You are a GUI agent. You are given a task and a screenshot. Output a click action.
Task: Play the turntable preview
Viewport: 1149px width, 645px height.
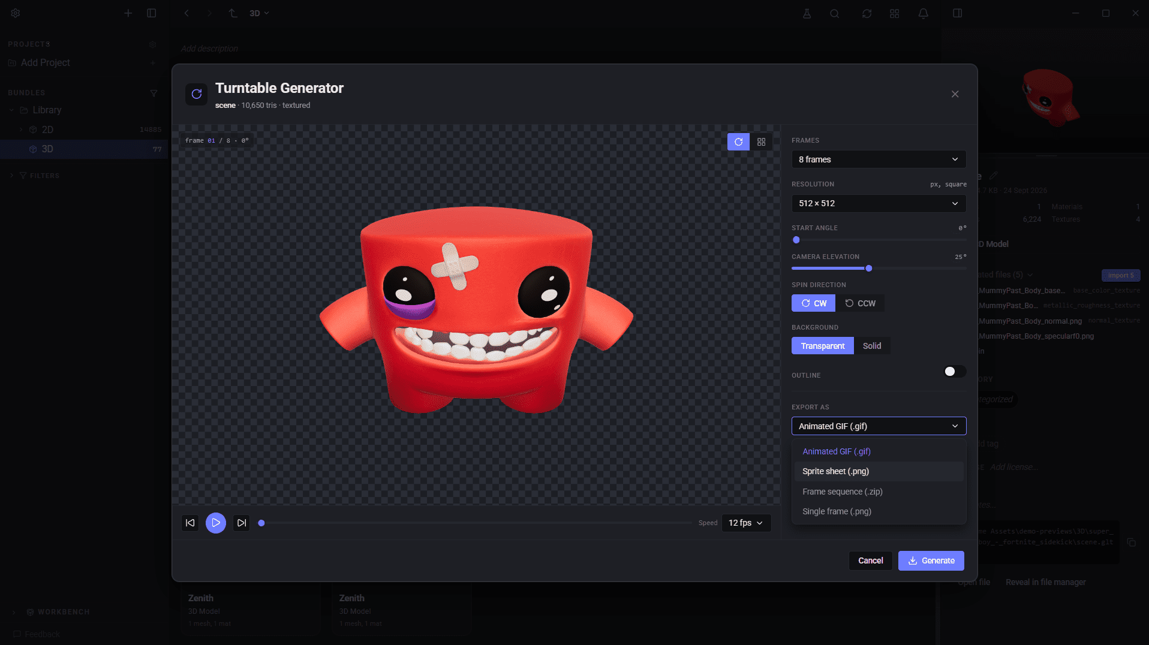coord(216,523)
